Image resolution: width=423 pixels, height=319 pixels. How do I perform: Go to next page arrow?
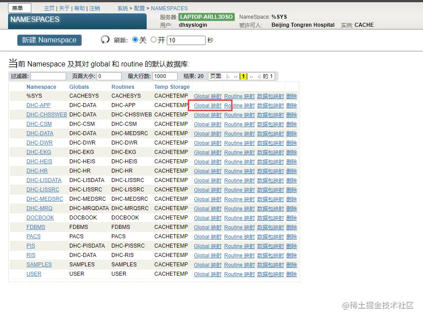(251, 76)
